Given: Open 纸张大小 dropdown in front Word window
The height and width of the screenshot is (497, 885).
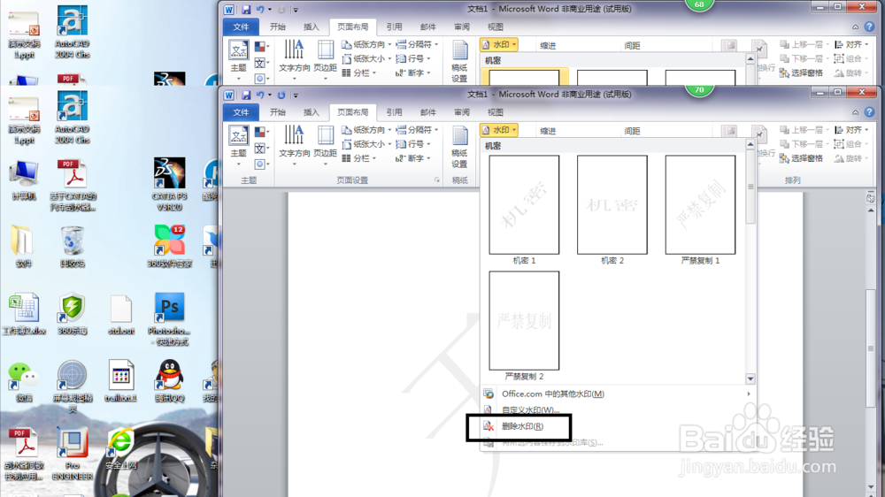Looking at the screenshot, I should click(x=367, y=144).
